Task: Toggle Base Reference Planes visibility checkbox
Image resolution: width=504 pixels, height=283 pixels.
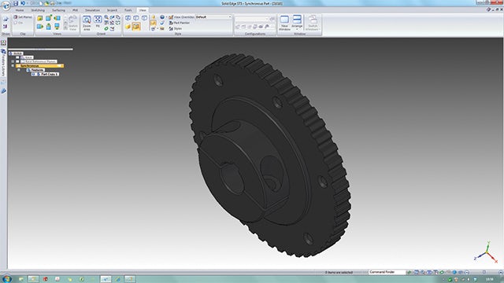Action: click(x=17, y=61)
